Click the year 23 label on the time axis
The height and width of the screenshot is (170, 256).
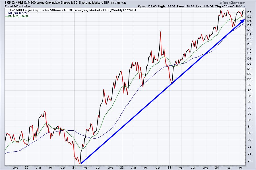[169, 167]
